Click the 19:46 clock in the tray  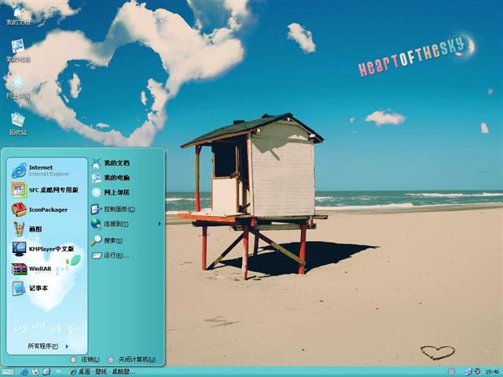(492, 372)
